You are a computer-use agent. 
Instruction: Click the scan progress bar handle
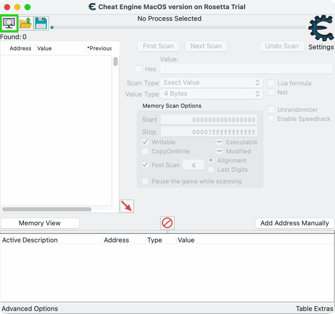point(52,27)
